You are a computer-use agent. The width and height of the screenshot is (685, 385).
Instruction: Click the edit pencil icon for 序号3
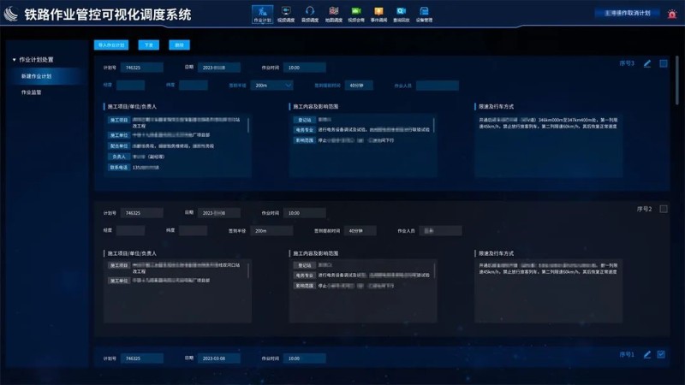tap(647, 63)
